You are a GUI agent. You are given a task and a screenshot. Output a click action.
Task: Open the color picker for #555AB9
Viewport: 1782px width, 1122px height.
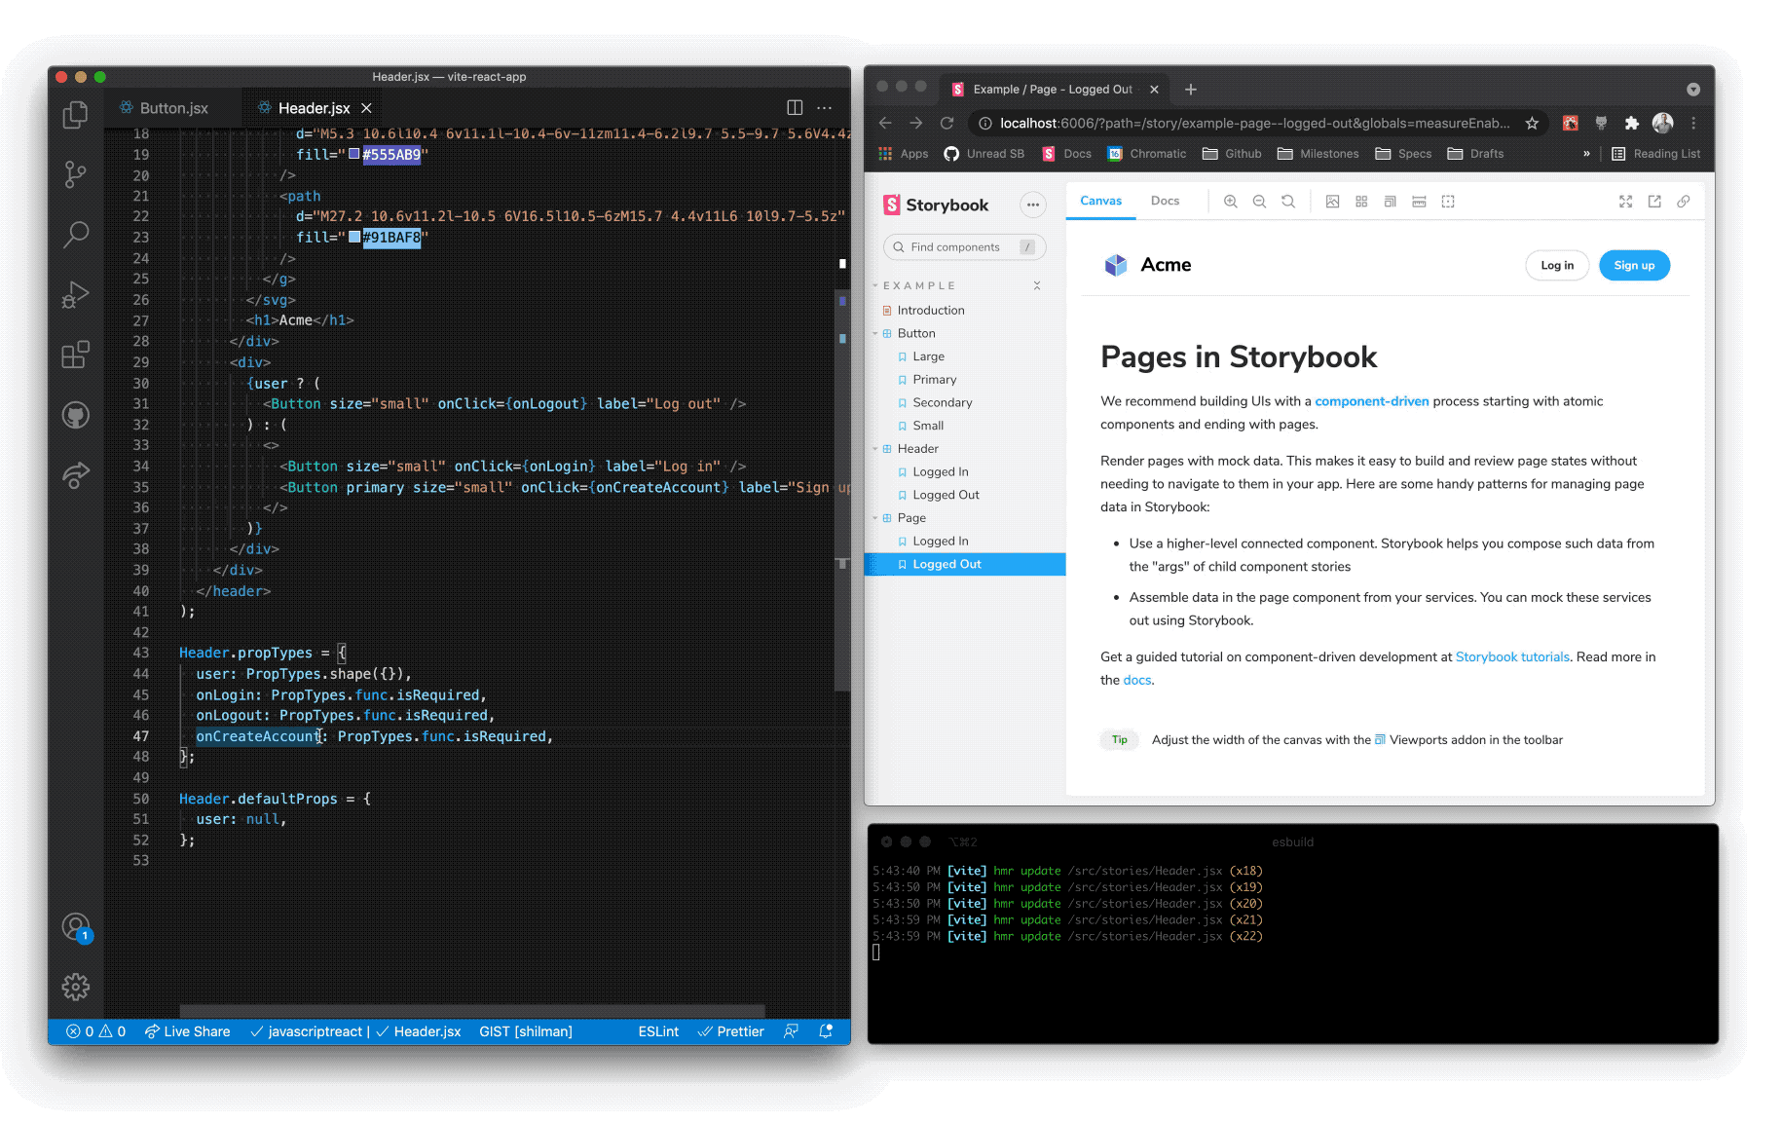coord(354,154)
